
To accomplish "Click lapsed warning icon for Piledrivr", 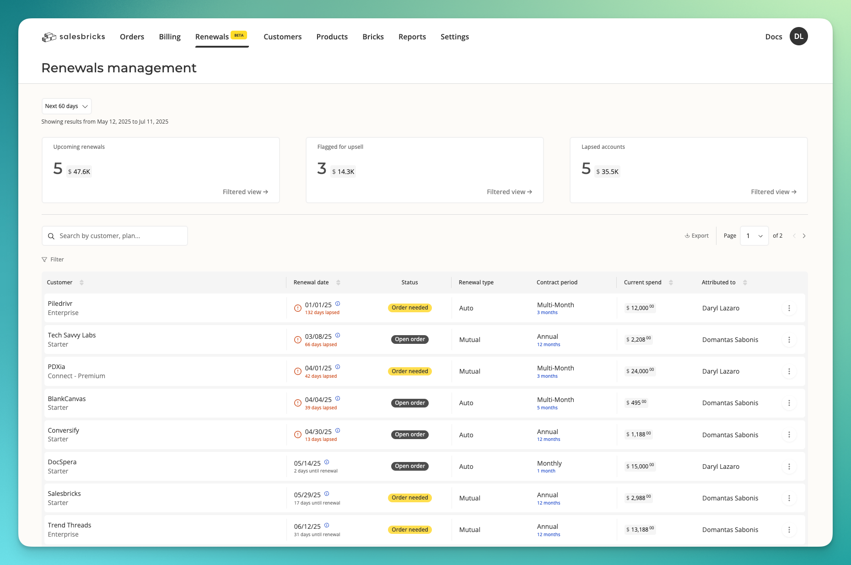I will point(297,308).
